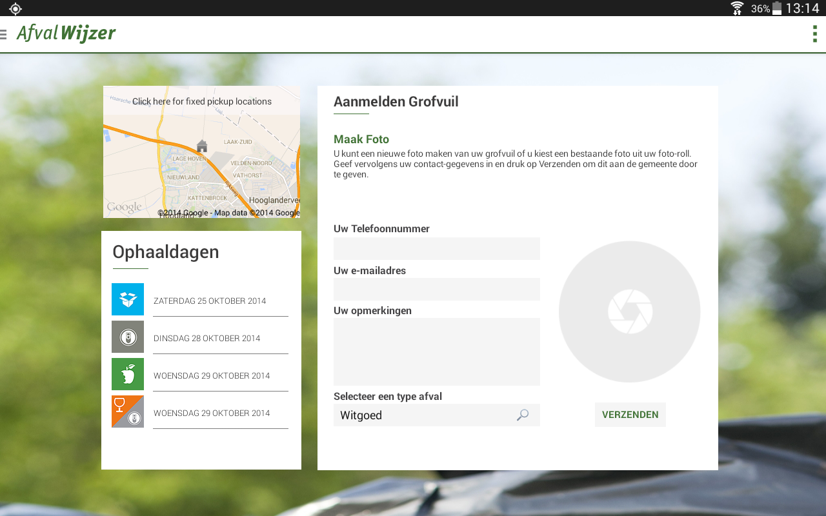Tap the location indicator in status bar

pos(15,8)
